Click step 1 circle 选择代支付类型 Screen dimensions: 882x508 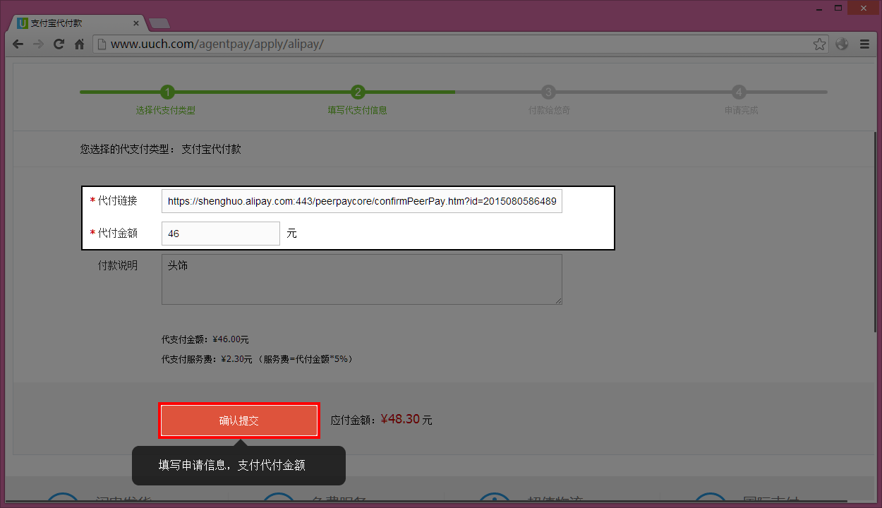tap(167, 92)
